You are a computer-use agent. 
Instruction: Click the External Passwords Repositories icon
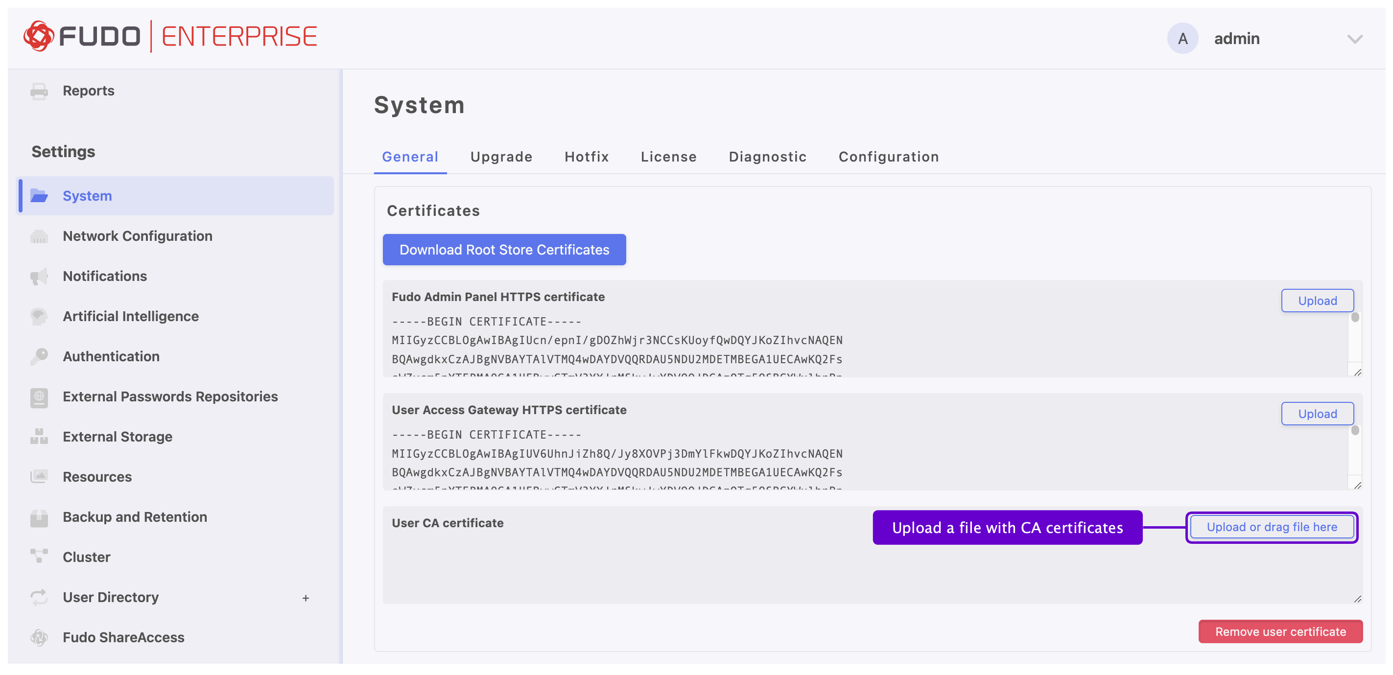[x=39, y=397]
